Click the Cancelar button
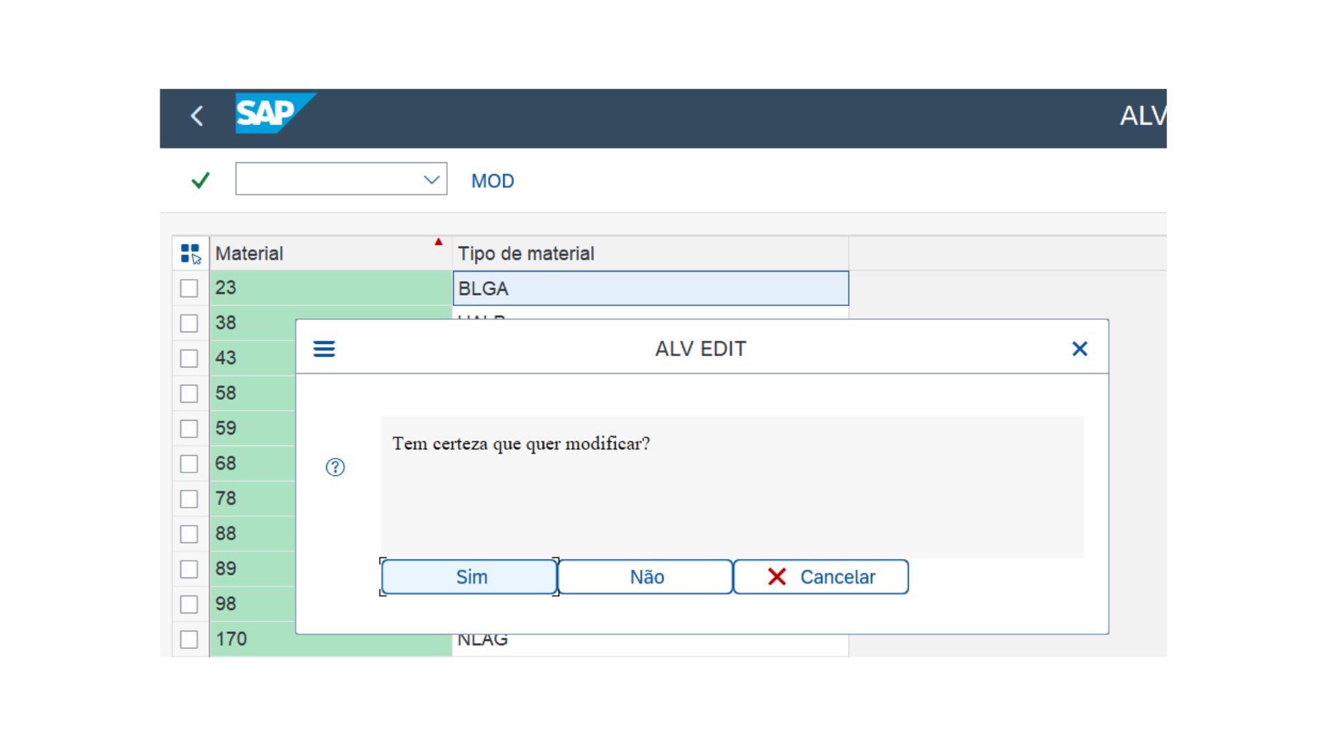The image size is (1327, 746). point(821,577)
